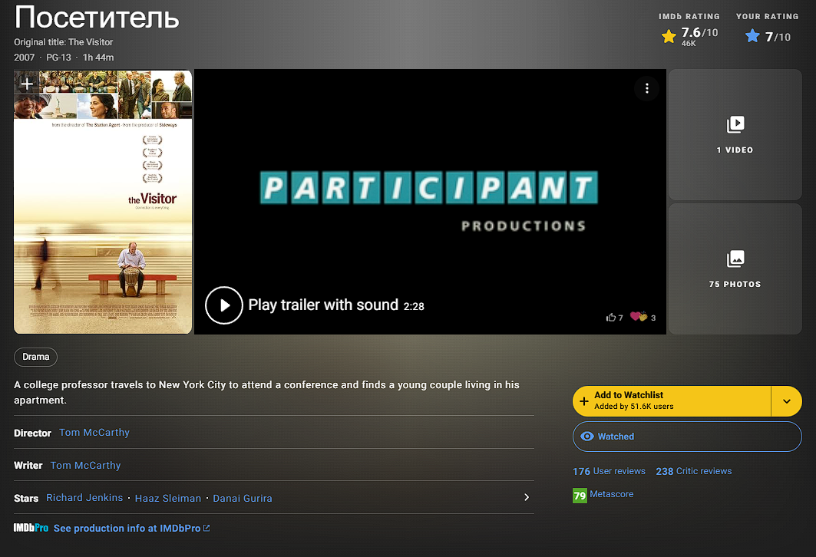Open writer Tom McCarthy's page
The image size is (816, 557).
pos(85,465)
